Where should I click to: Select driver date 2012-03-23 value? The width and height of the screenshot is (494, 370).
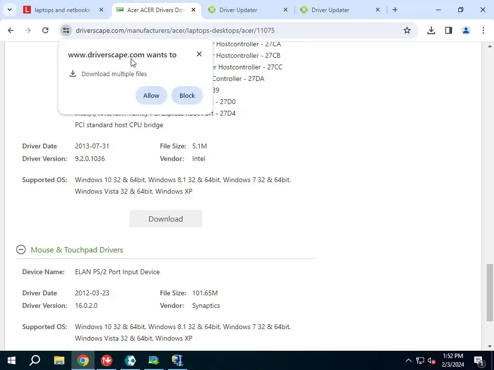pos(92,293)
